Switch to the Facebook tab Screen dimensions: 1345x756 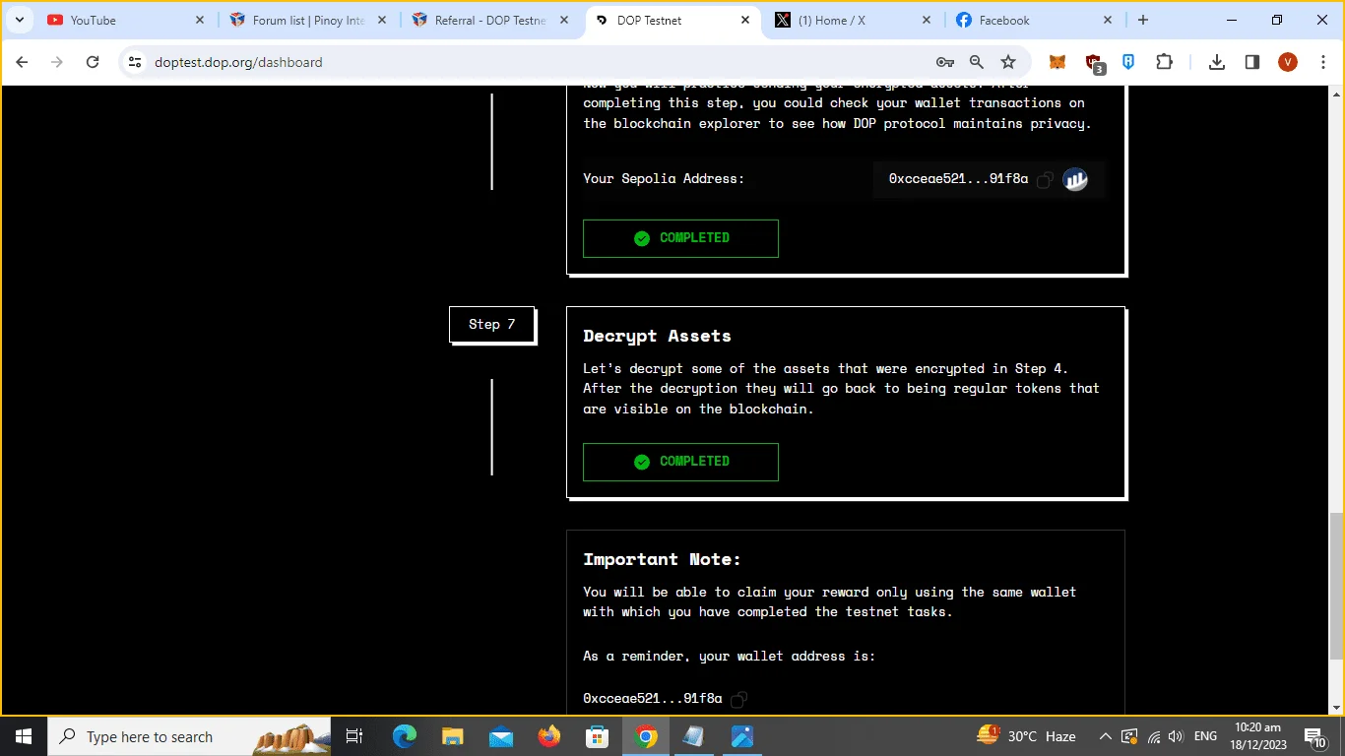[1036, 20]
